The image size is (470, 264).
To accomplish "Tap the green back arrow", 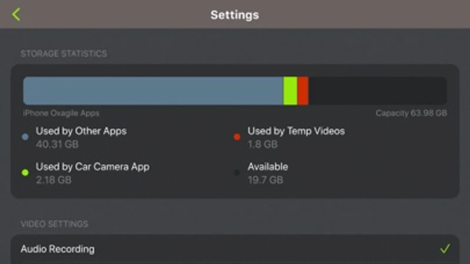I will click(x=16, y=14).
